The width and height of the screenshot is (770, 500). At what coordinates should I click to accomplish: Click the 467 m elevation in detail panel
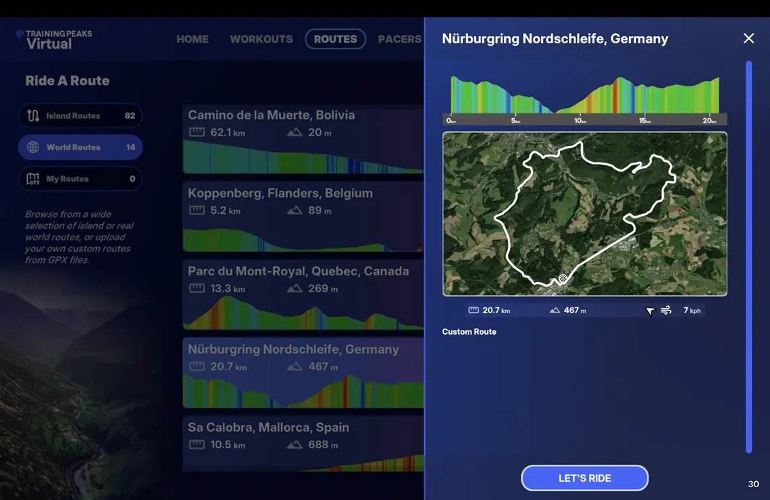pos(575,310)
